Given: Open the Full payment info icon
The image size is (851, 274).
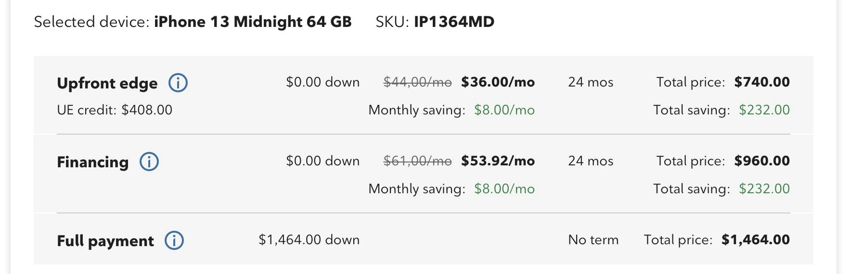Looking at the screenshot, I should pos(174,240).
